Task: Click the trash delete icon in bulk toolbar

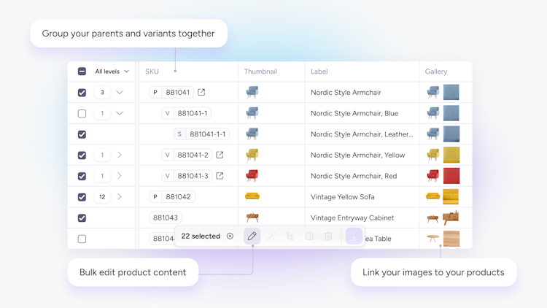Action: pyautogui.click(x=328, y=236)
